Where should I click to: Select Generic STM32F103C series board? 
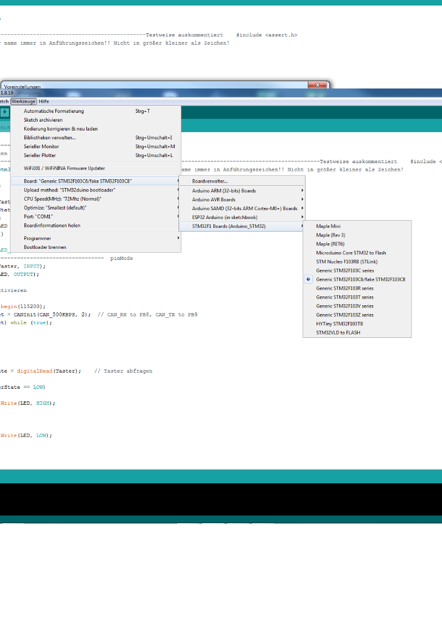(357, 270)
